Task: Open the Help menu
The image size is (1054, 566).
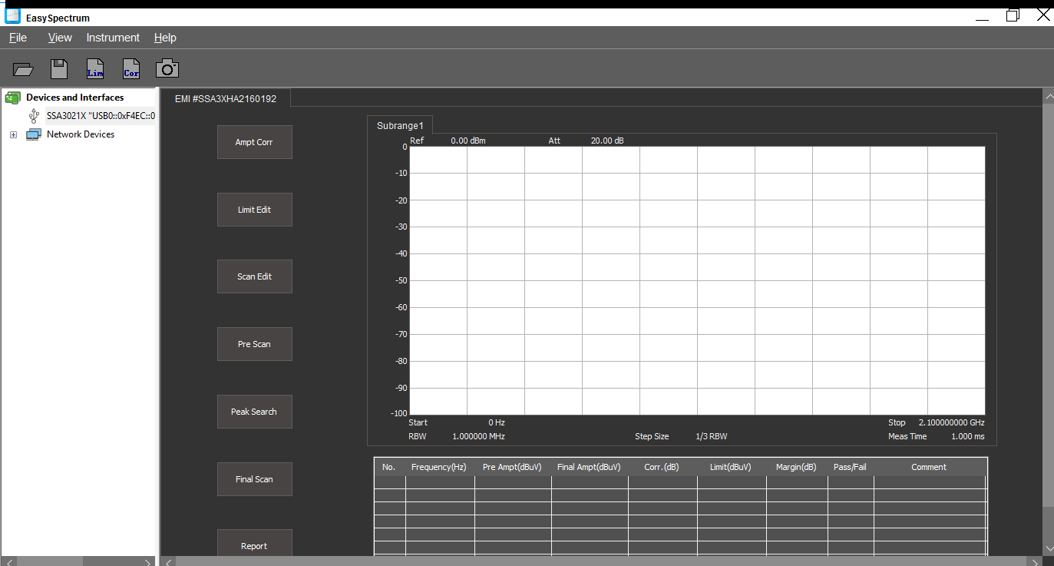Action: pos(165,38)
